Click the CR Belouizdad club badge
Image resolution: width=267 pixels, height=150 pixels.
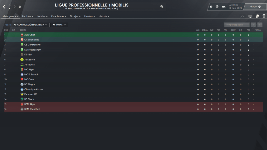[22, 40]
